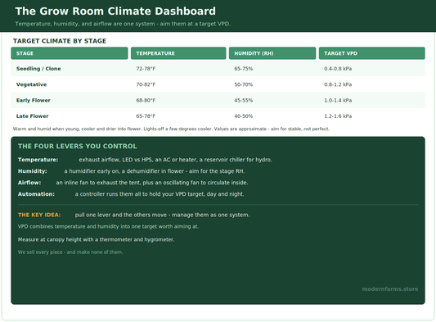436x322 pixels.
Task: Click the 'a humidifier early on' description
Action: tap(155, 171)
